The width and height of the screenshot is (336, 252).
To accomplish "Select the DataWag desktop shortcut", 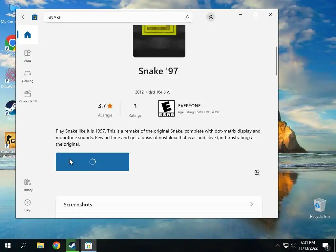I will point(8,78).
